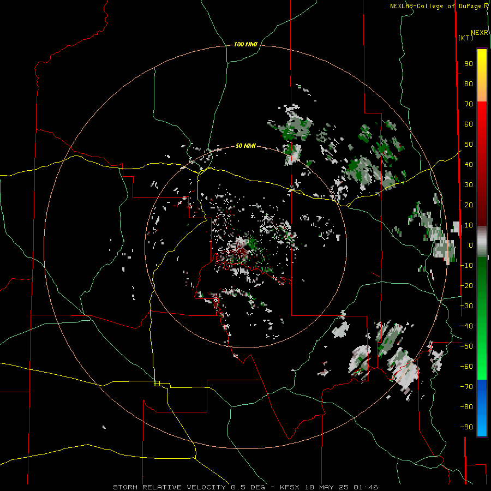Click the "80" scale label
The height and width of the screenshot is (491, 491).
[469, 84]
